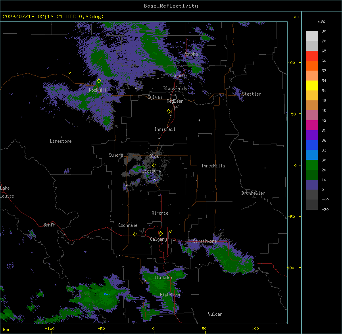Click the -100 tick on bottom axis
This screenshot has width=342, height=334.
50,328
